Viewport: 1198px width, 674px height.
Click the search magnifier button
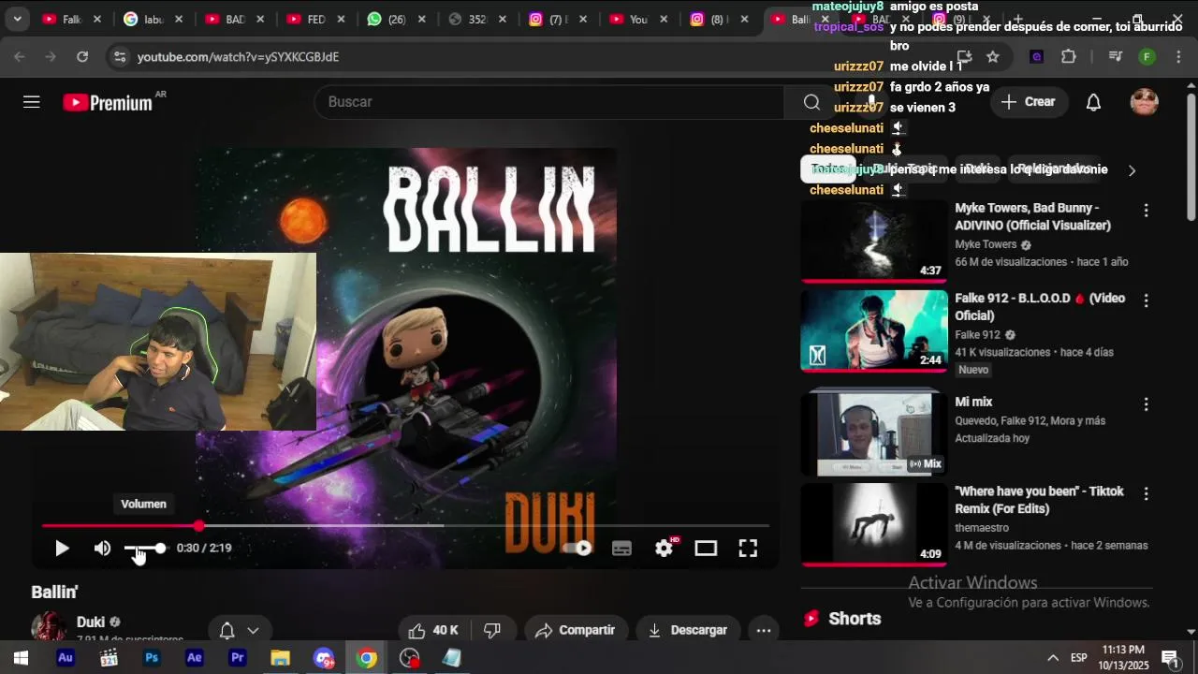pos(811,102)
